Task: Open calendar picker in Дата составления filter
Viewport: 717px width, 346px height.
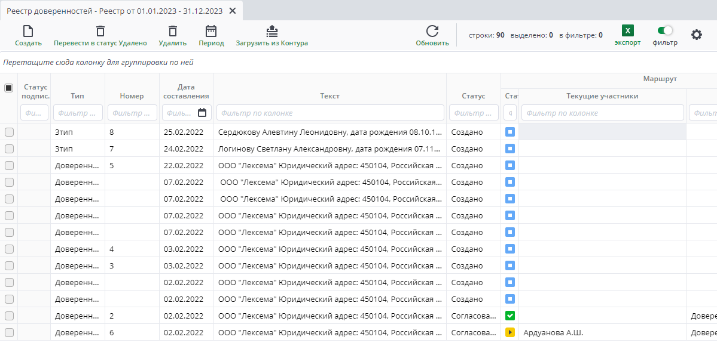Action: [x=202, y=112]
